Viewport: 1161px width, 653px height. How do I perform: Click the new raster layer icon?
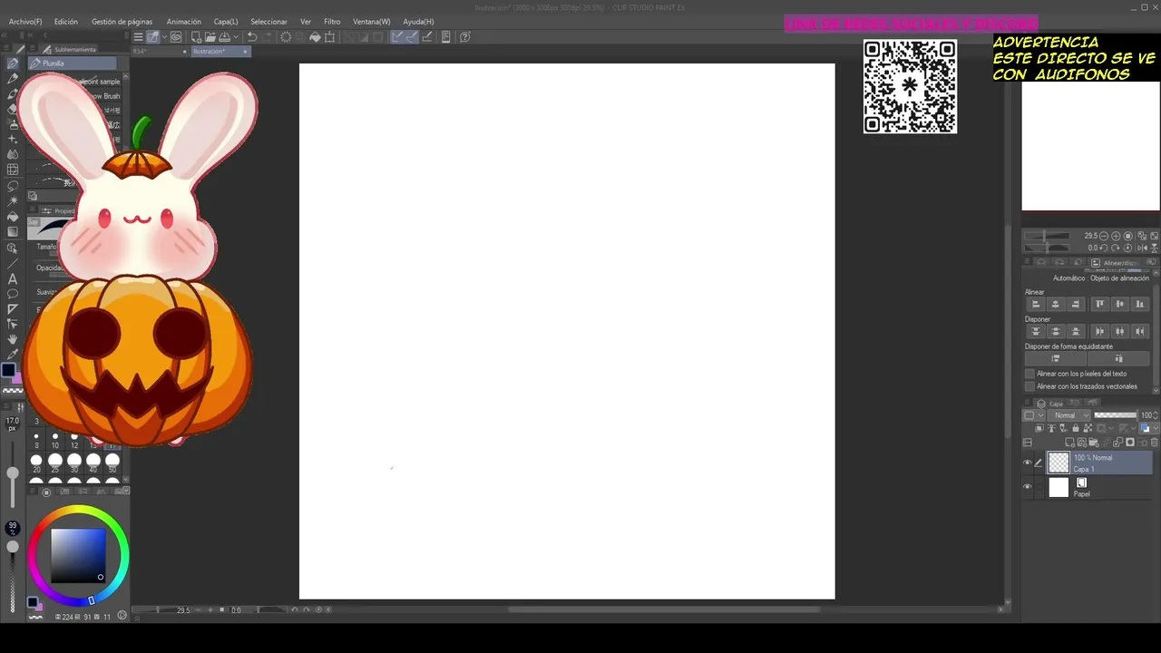[1069, 442]
